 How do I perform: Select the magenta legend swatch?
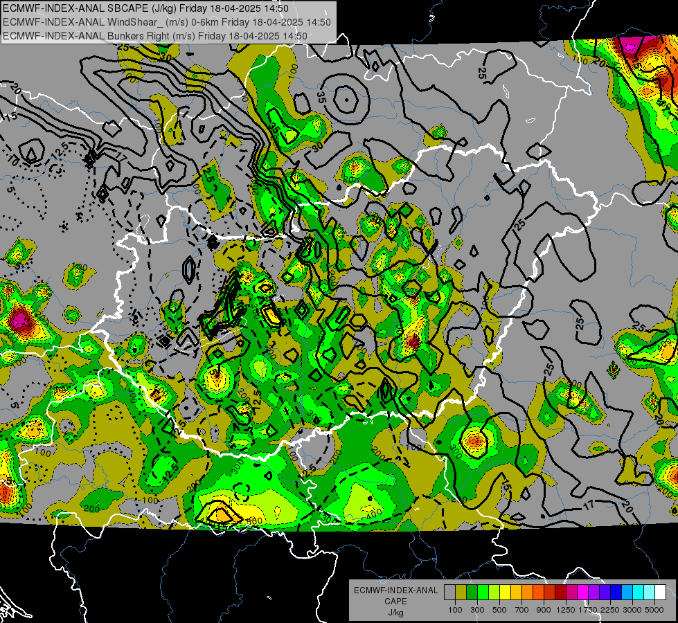(583, 593)
